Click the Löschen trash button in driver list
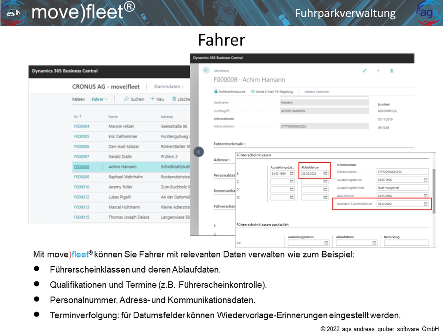The height and width of the screenshot is (332, 443). coord(181,99)
